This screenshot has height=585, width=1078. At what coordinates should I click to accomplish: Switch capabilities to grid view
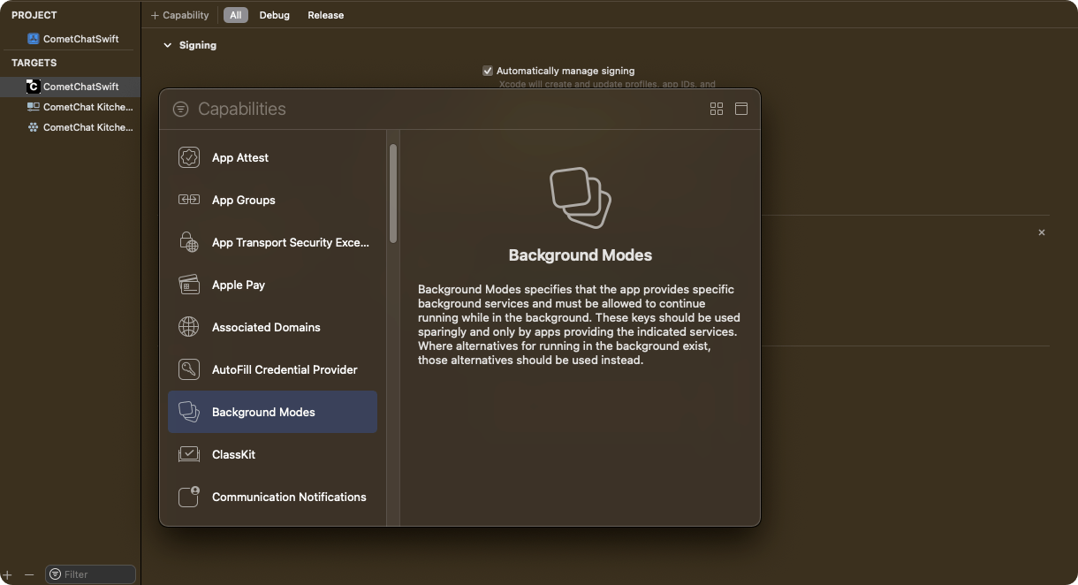(x=717, y=109)
